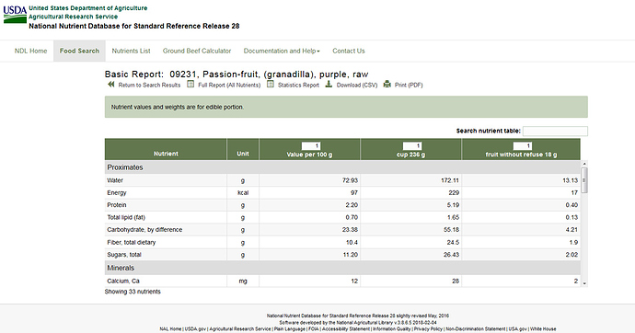Click the Full Report table icon
Viewport: 635px width, 333px height.
[x=190, y=84]
